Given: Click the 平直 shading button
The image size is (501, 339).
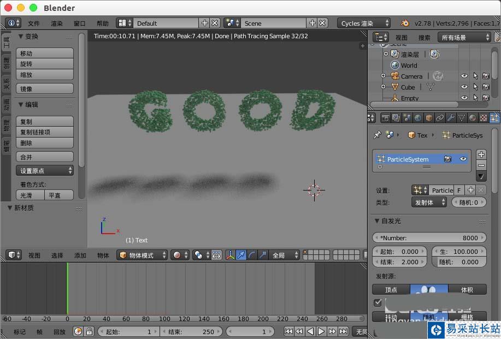Looking at the screenshot, I should tap(59, 195).
